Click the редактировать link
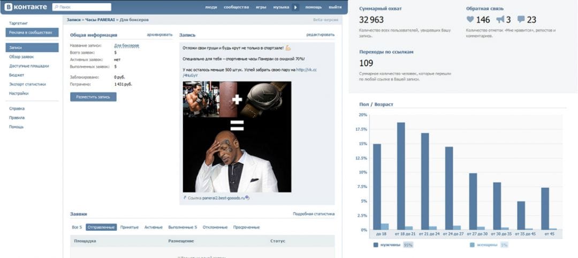 pyautogui.click(x=321, y=35)
